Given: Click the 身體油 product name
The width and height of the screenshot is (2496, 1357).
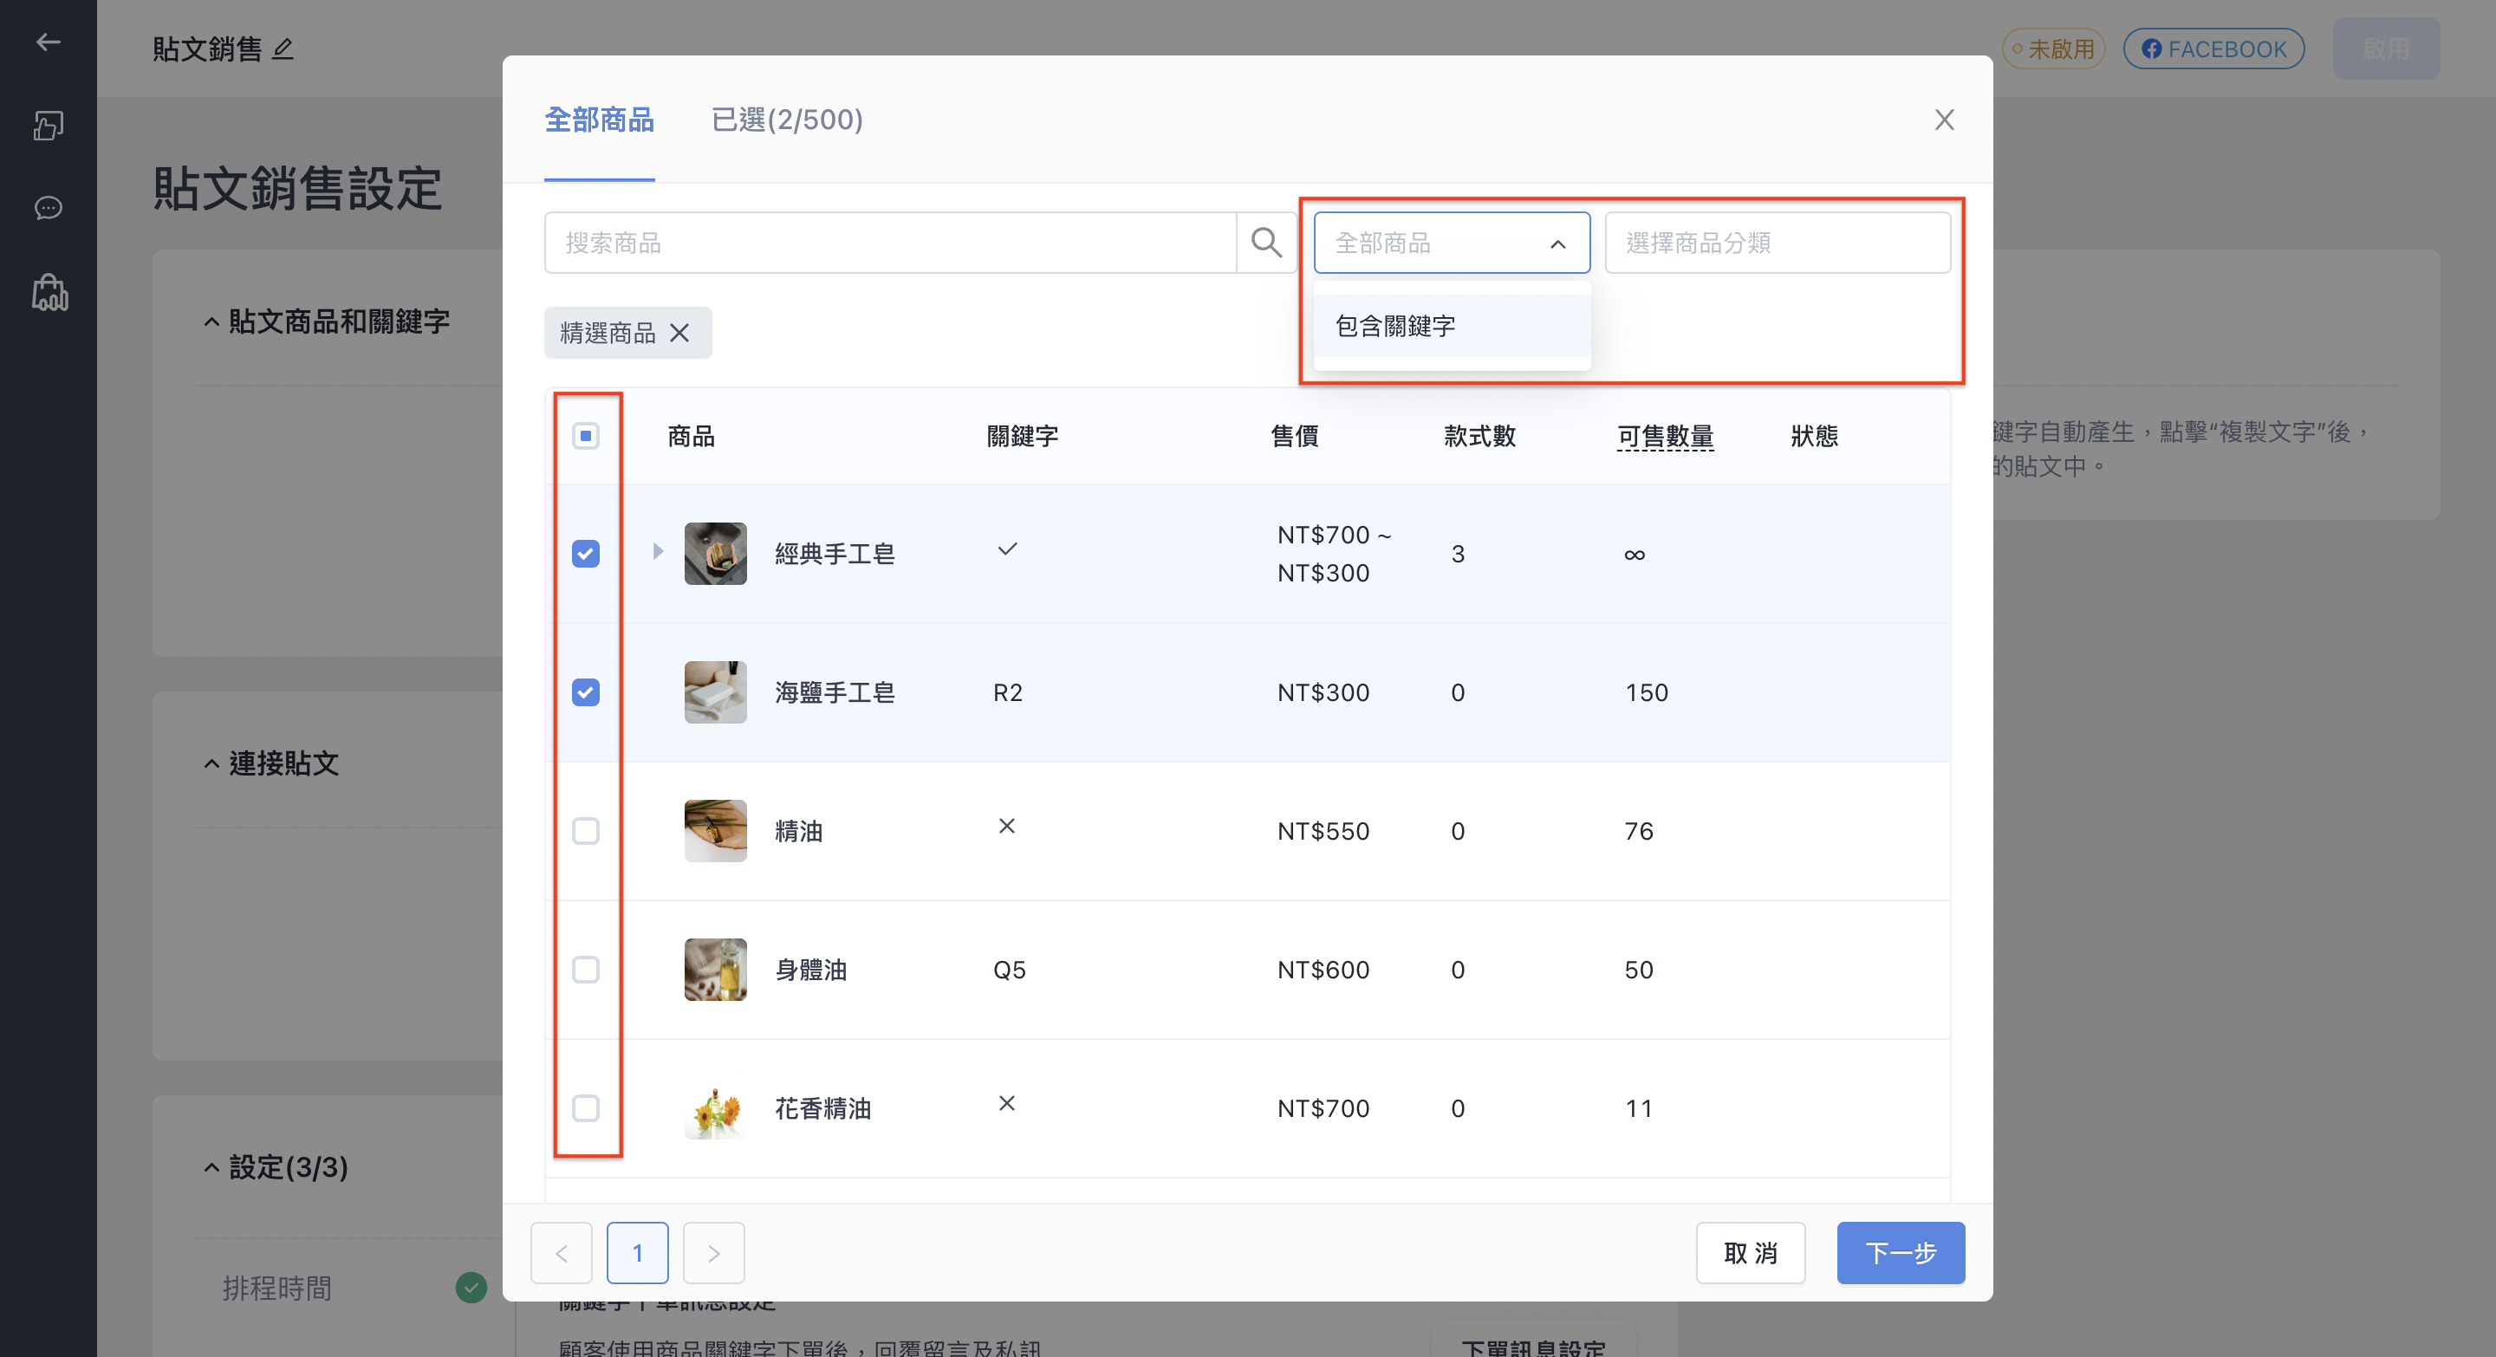Looking at the screenshot, I should point(811,970).
